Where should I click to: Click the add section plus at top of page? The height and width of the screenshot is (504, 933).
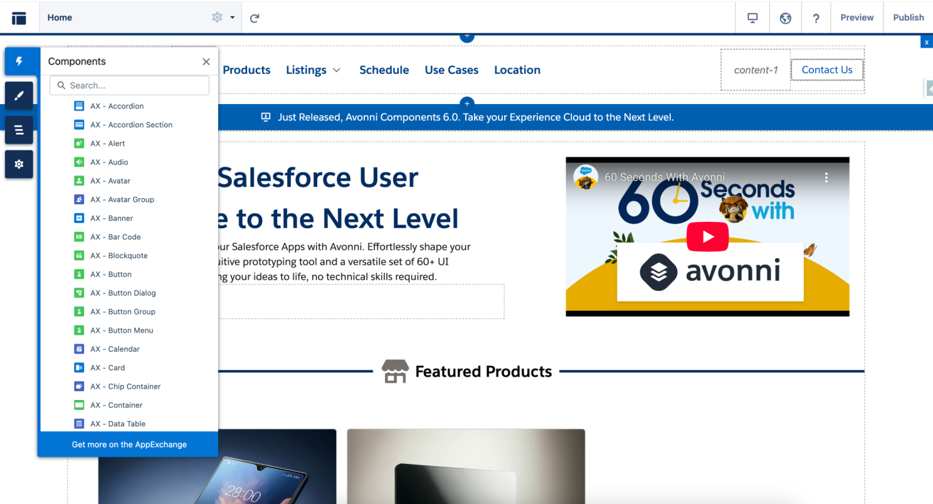[x=467, y=37]
